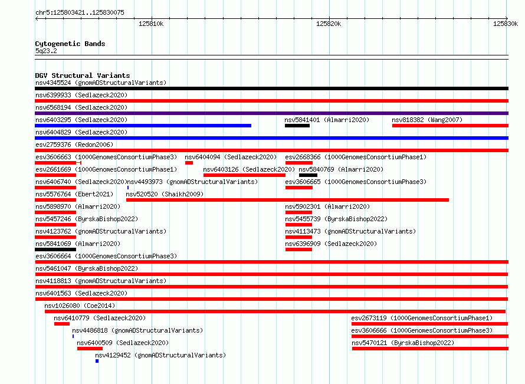Click the black bar under nsv5841069

tap(55, 250)
